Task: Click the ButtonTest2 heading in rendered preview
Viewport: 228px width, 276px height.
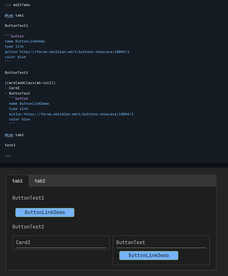Action: point(28,227)
